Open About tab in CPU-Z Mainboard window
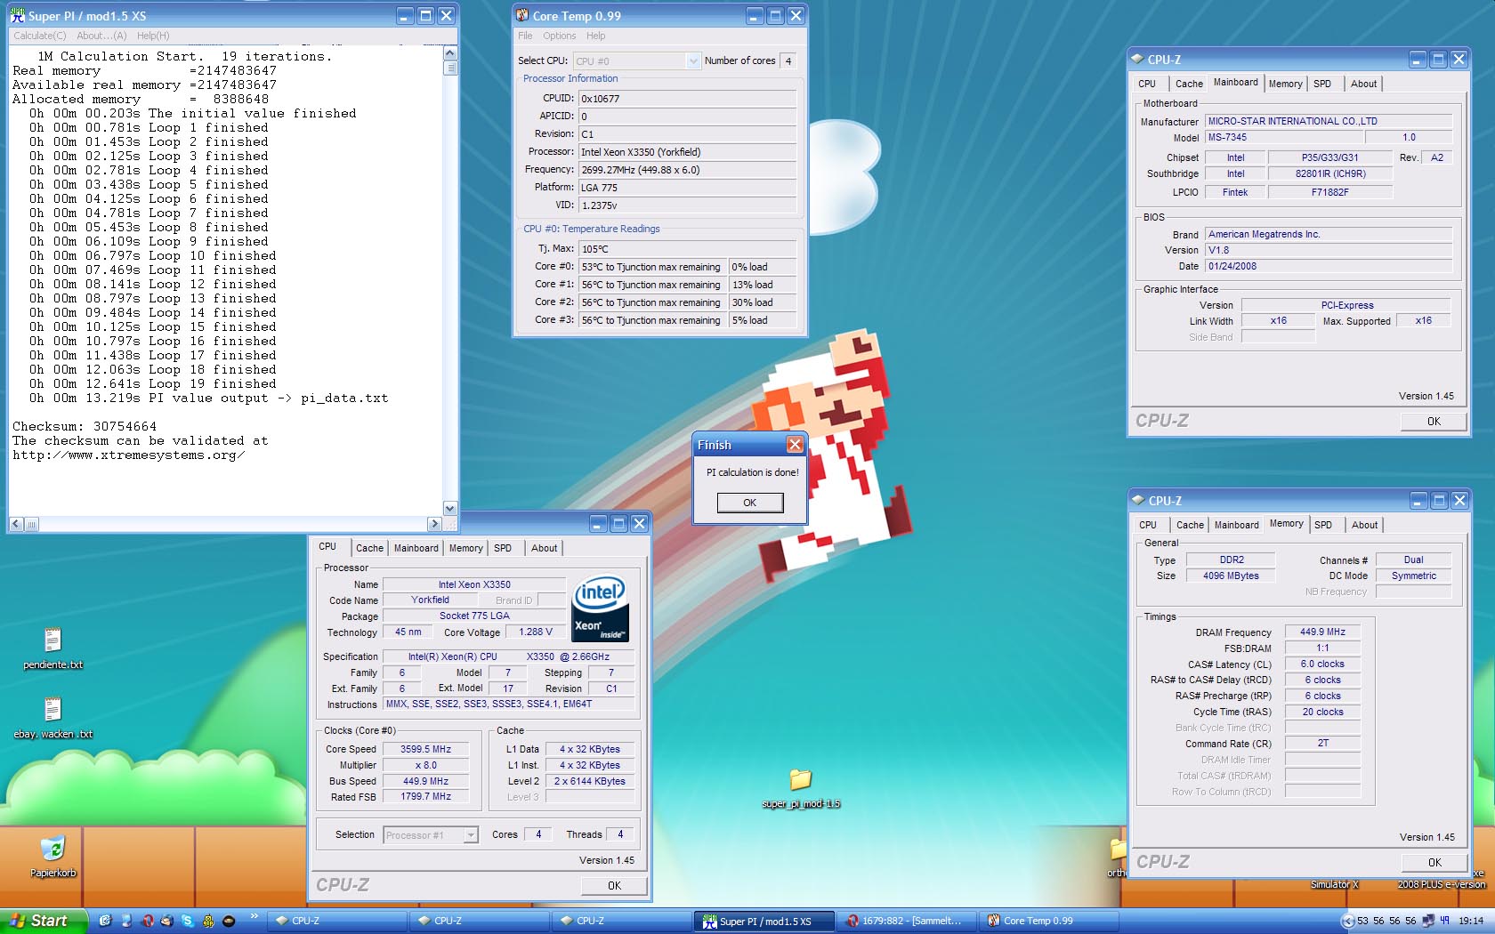Viewport: 1495px width, 934px height. 1363,84
